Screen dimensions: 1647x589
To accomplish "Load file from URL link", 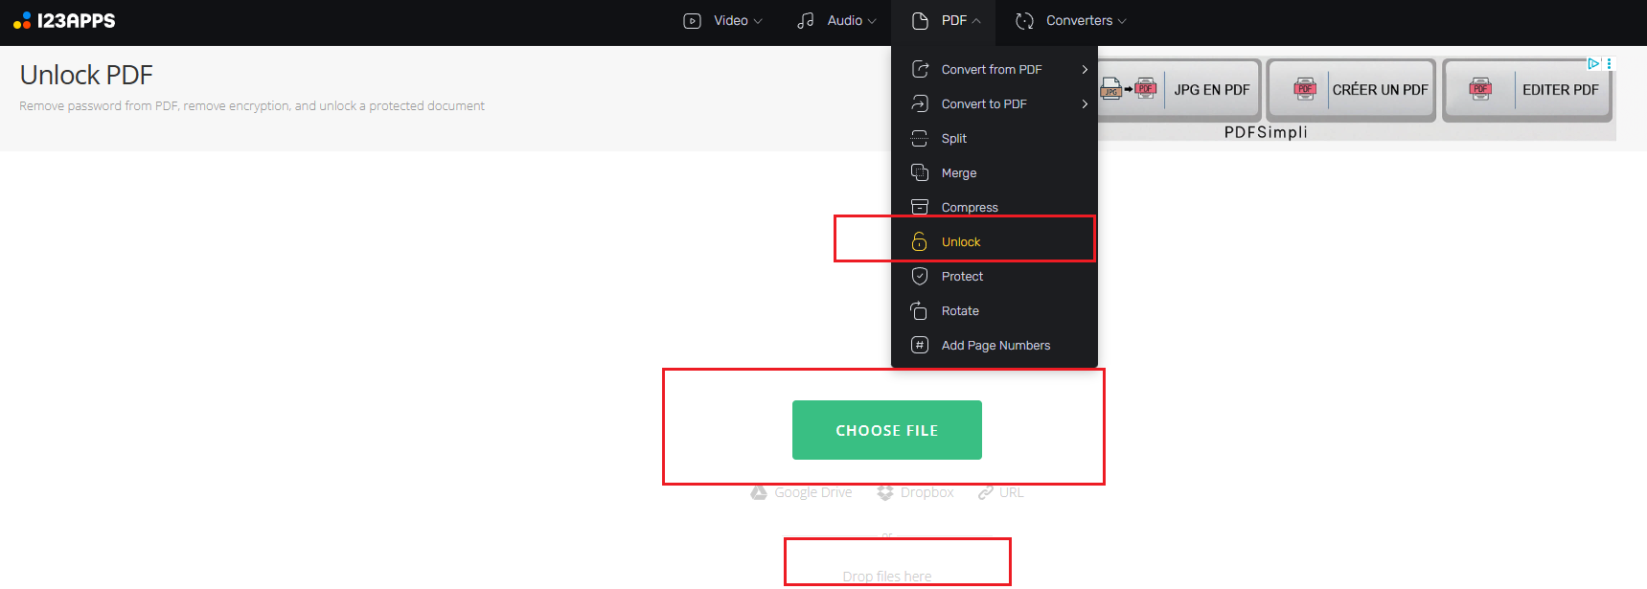I will pyautogui.click(x=1000, y=492).
